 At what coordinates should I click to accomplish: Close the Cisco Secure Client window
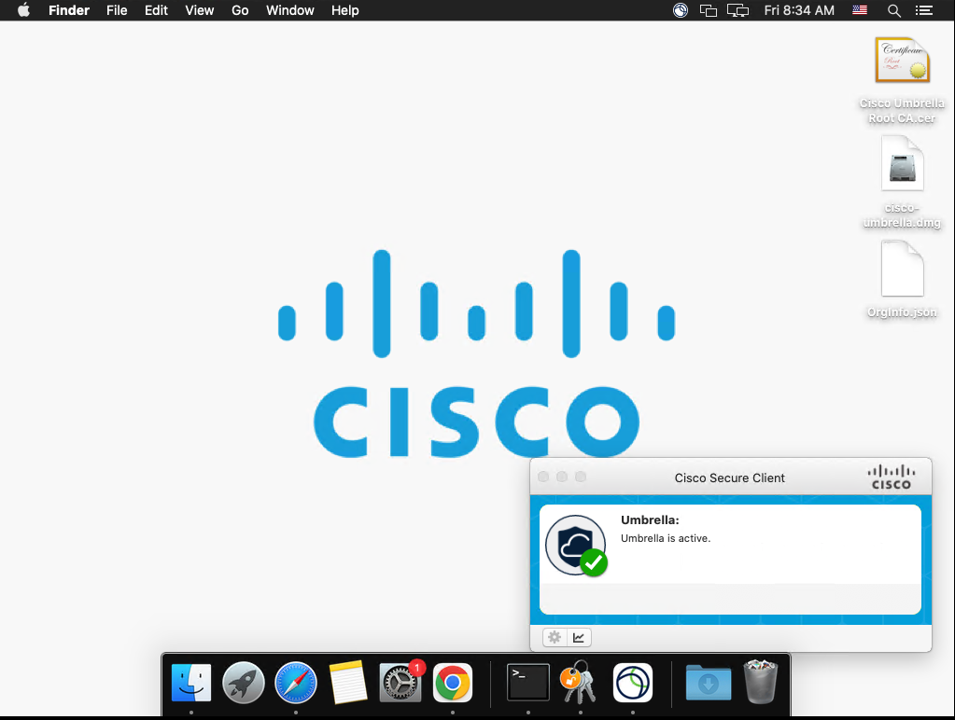coord(543,477)
